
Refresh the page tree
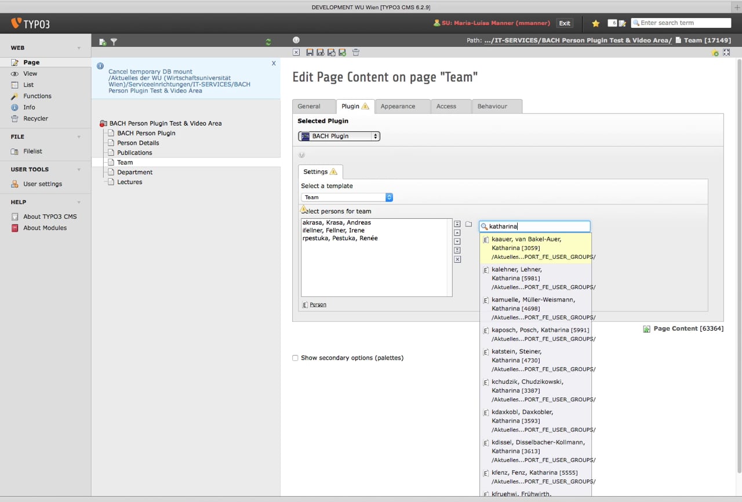coord(268,42)
